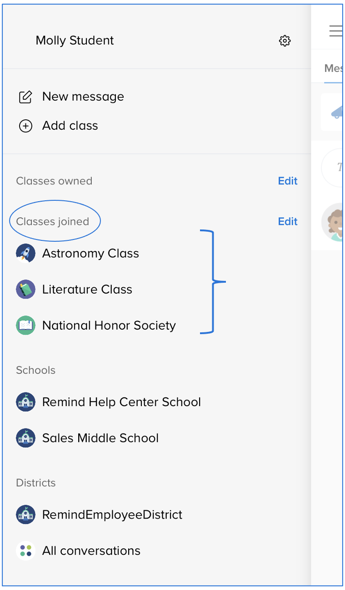The height and width of the screenshot is (590, 345).
Task: Click the avatar thumbnail in messages
Action: click(x=333, y=223)
